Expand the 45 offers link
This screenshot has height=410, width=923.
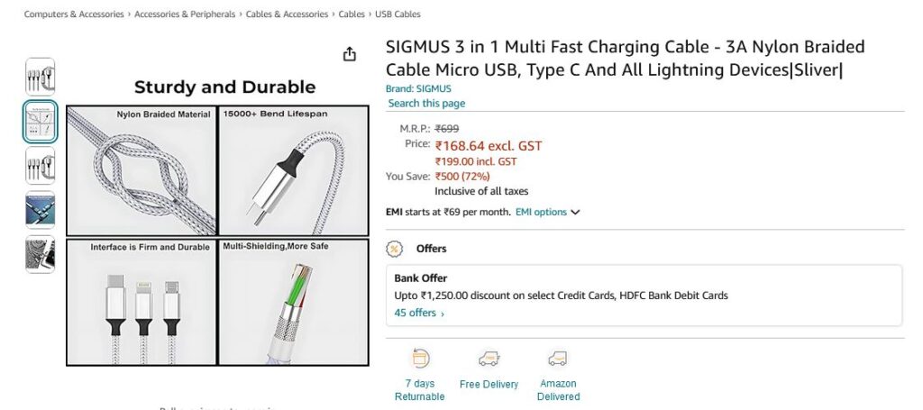pos(418,314)
